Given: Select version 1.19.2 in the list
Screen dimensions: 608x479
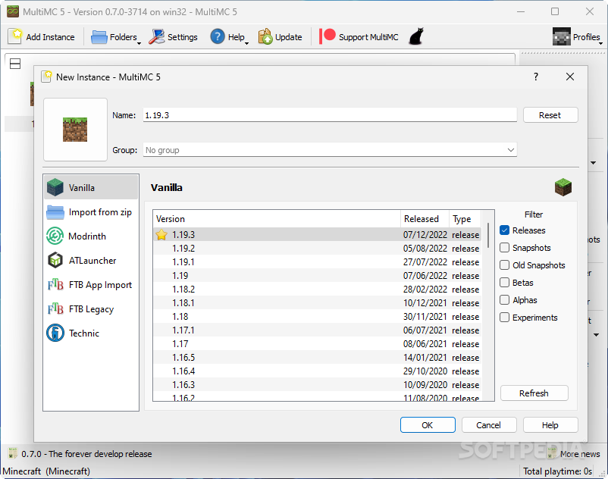Looking at the screenshot, I should (317, 249).
